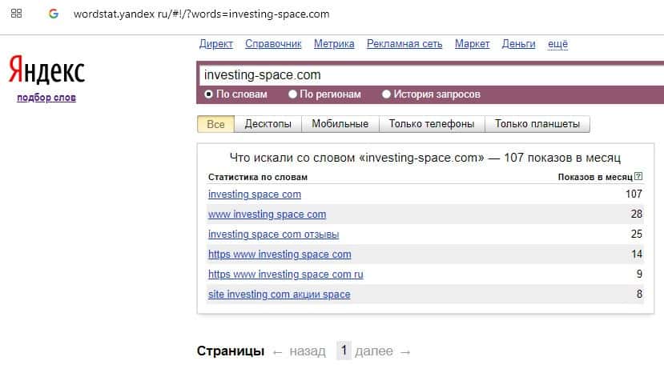The height and width of the screenshot is (377, 664).
Task: Open the Директ link
Action: (216, 44)
